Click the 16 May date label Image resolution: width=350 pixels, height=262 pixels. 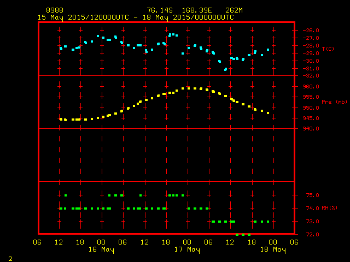(x=101, y=249)
